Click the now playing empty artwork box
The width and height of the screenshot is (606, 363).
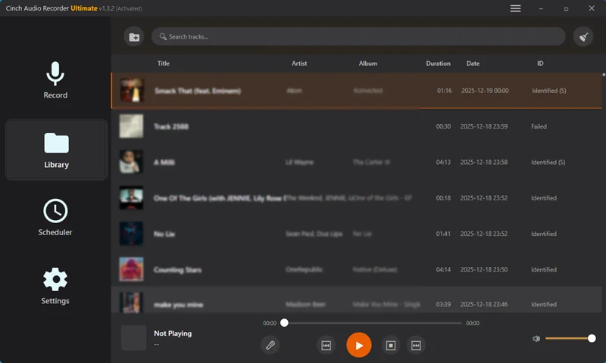coord(134,338)
